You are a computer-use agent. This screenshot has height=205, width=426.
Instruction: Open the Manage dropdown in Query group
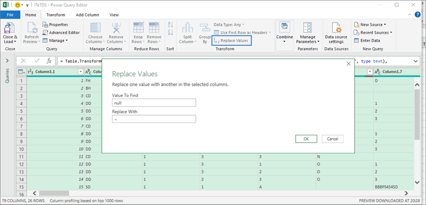point(55,40)
